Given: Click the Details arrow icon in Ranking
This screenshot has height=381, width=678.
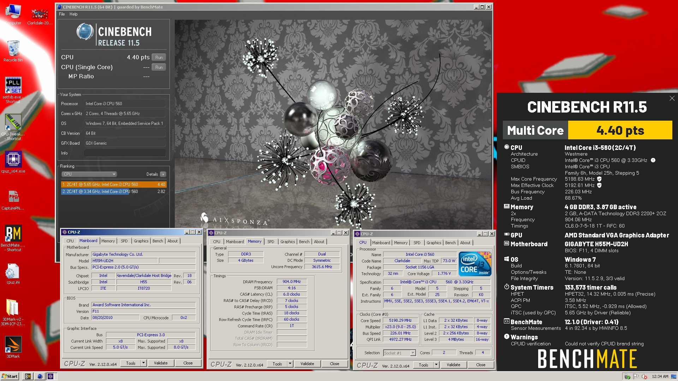Looking at the screenshot, I should pyautogui.click(x=163, y=174).
